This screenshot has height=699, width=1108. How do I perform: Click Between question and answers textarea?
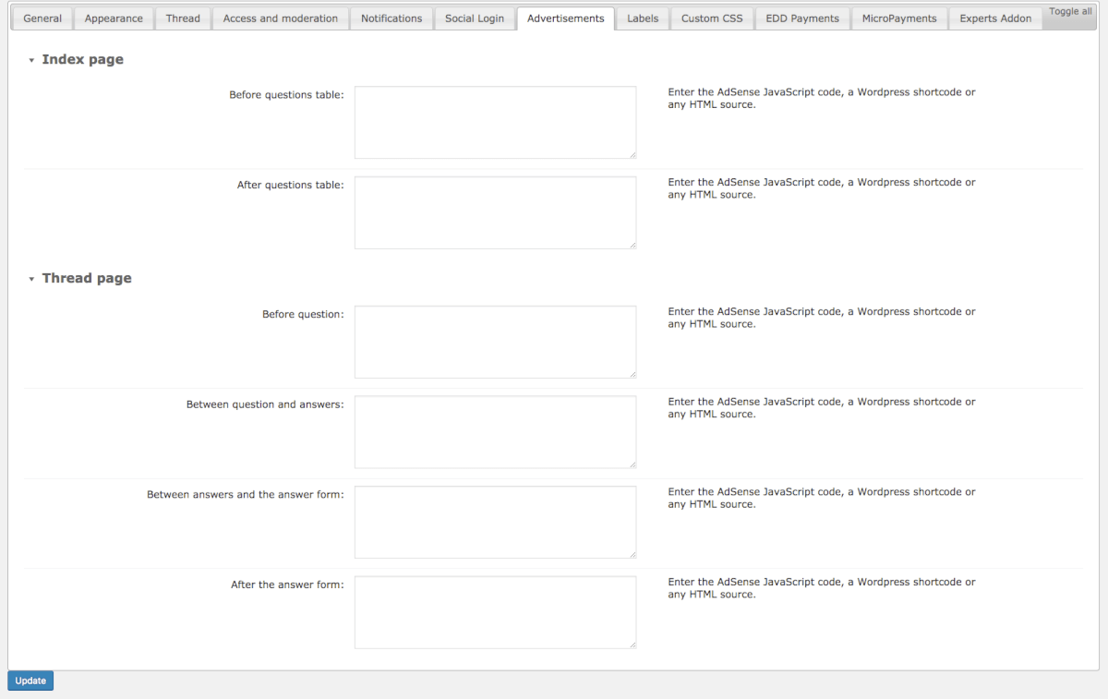(x=495, y=432)
